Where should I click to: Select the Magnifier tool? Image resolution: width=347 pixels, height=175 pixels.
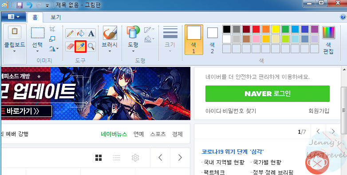pos(91,47)
